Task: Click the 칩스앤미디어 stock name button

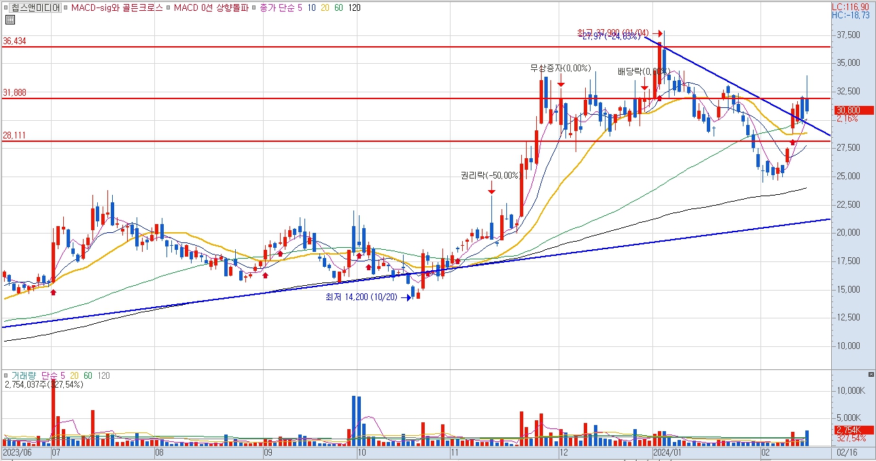Action: pyautogui.click(x=36, y=8)
